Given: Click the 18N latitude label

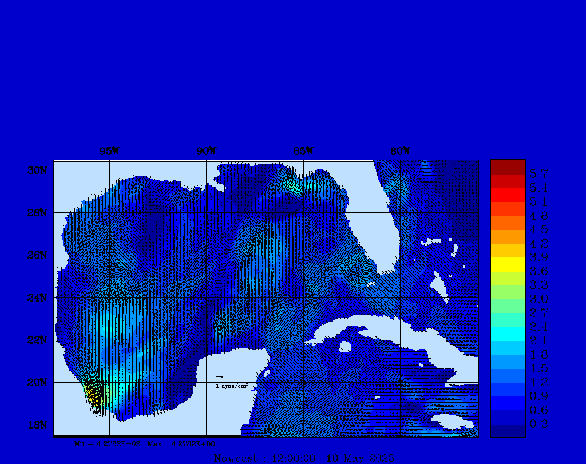Looking at the screenshot, I should [x=39, y=425].
